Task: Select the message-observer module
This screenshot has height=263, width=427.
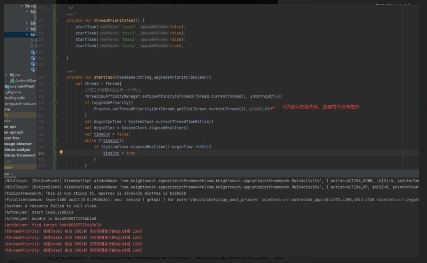Action: pos(17,144)
